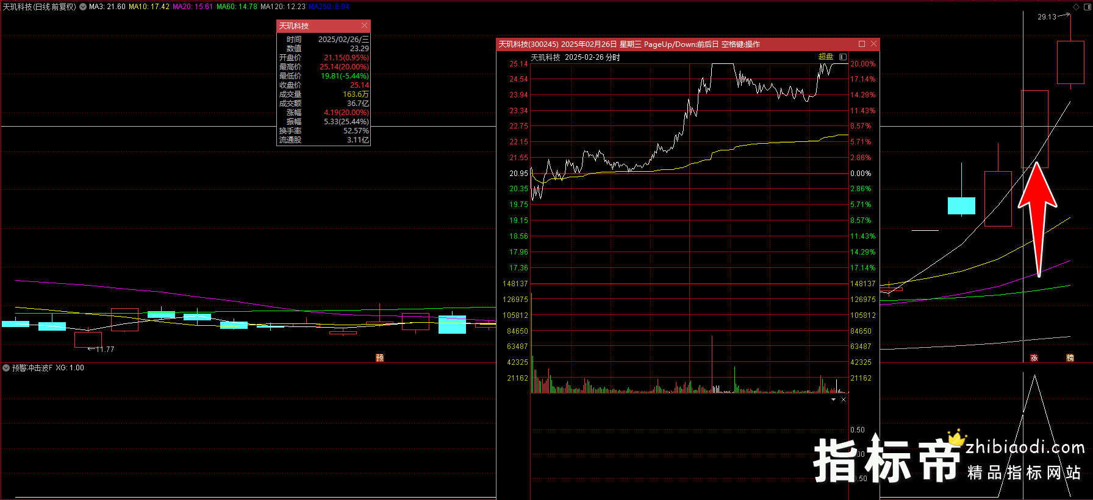Click the 2025/02/26/三 date in tooltip
Screen dimensions: 1093x500
[x=343, y=40]
